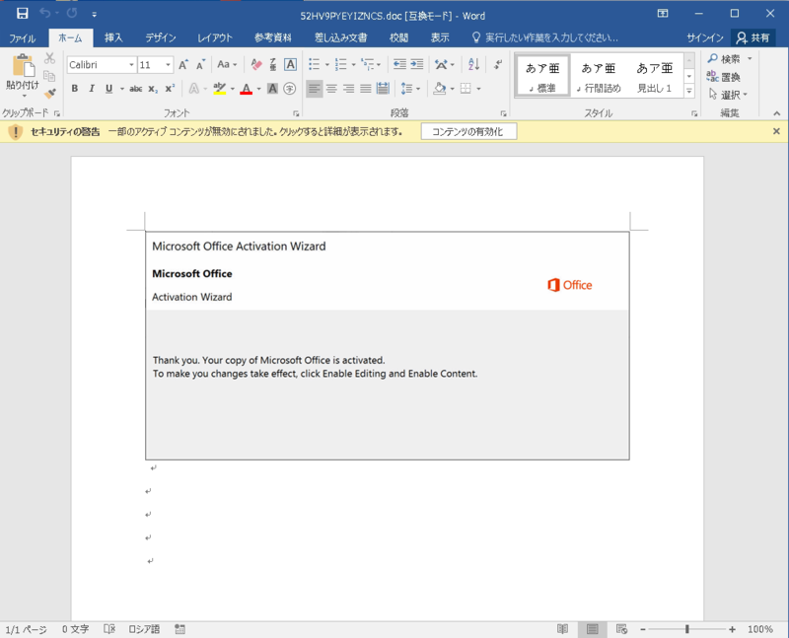
Task: Apply superscript formatting
Action: point(170,89)
